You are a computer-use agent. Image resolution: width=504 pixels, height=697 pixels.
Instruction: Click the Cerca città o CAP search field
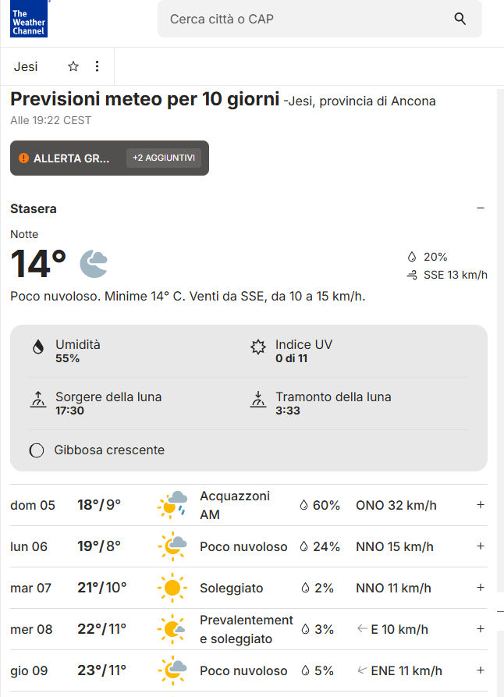click(x=304, y=19)
